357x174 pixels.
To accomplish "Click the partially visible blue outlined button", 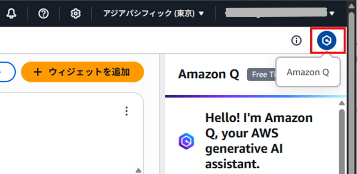I will point(7,72).
